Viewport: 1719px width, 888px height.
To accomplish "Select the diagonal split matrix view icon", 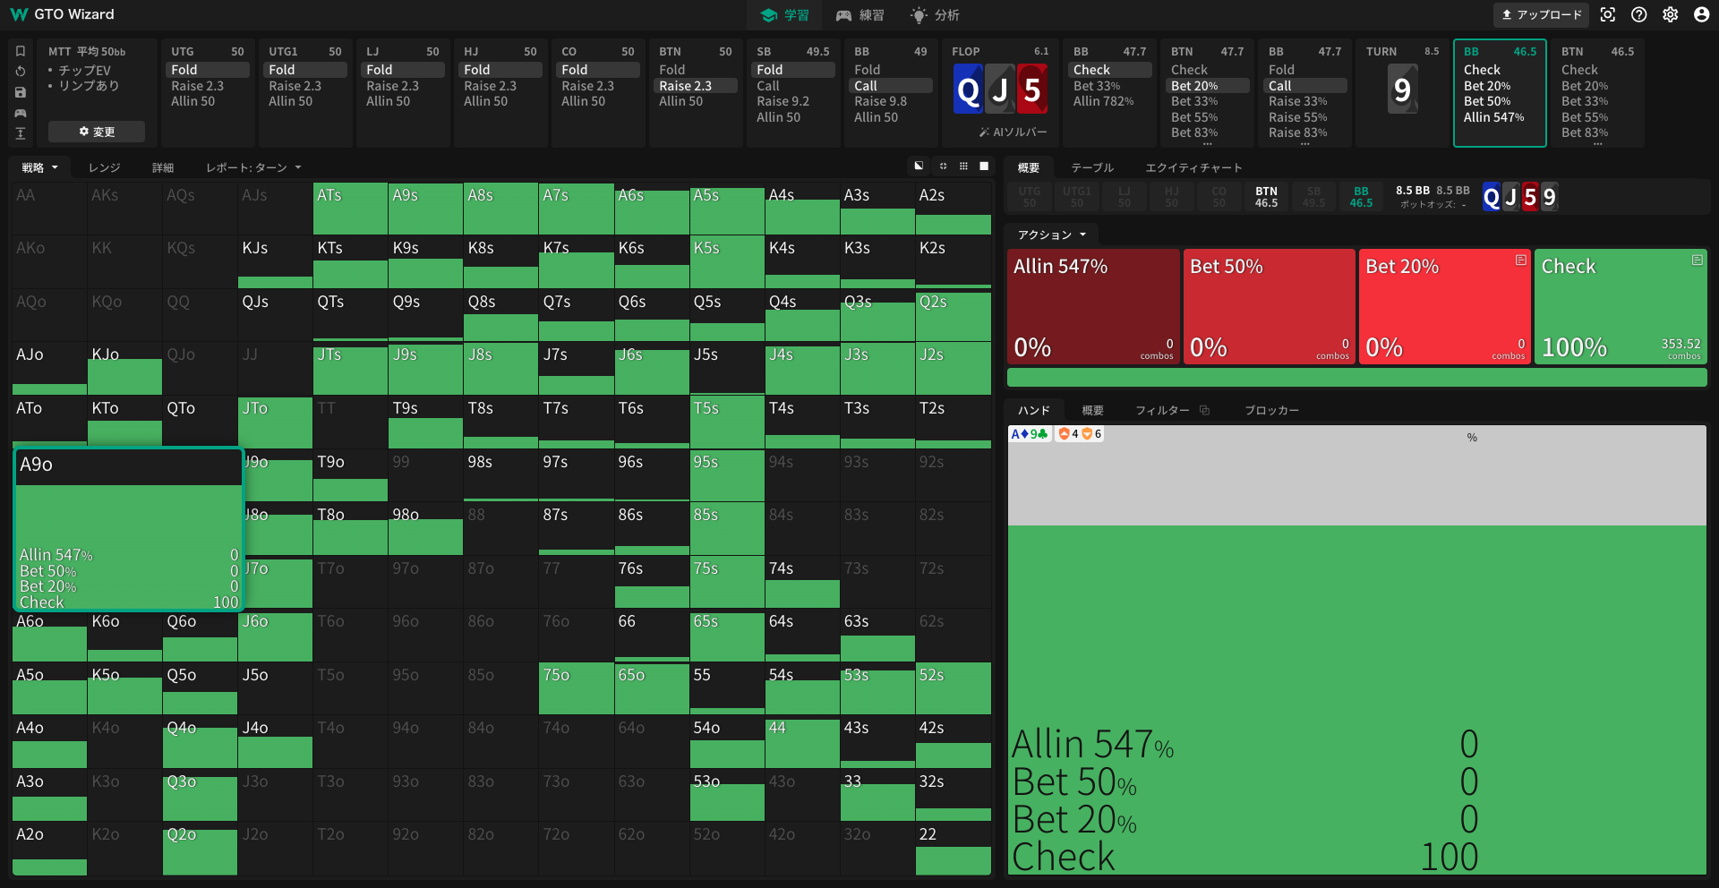I will click(919, 166).
